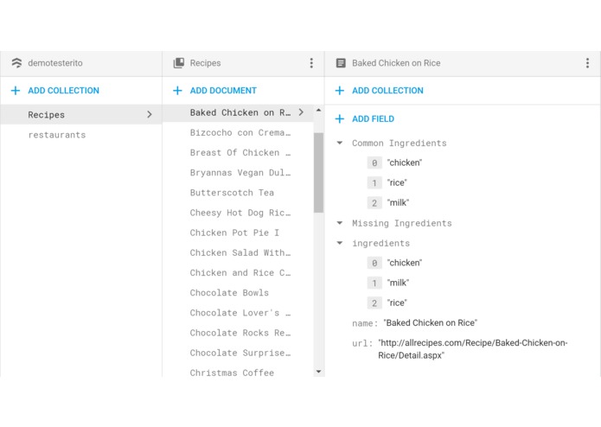Click ADD DOCUMENT in Recipes panel
The width and height of the screenshot is (601, 427).
(223, 91)
